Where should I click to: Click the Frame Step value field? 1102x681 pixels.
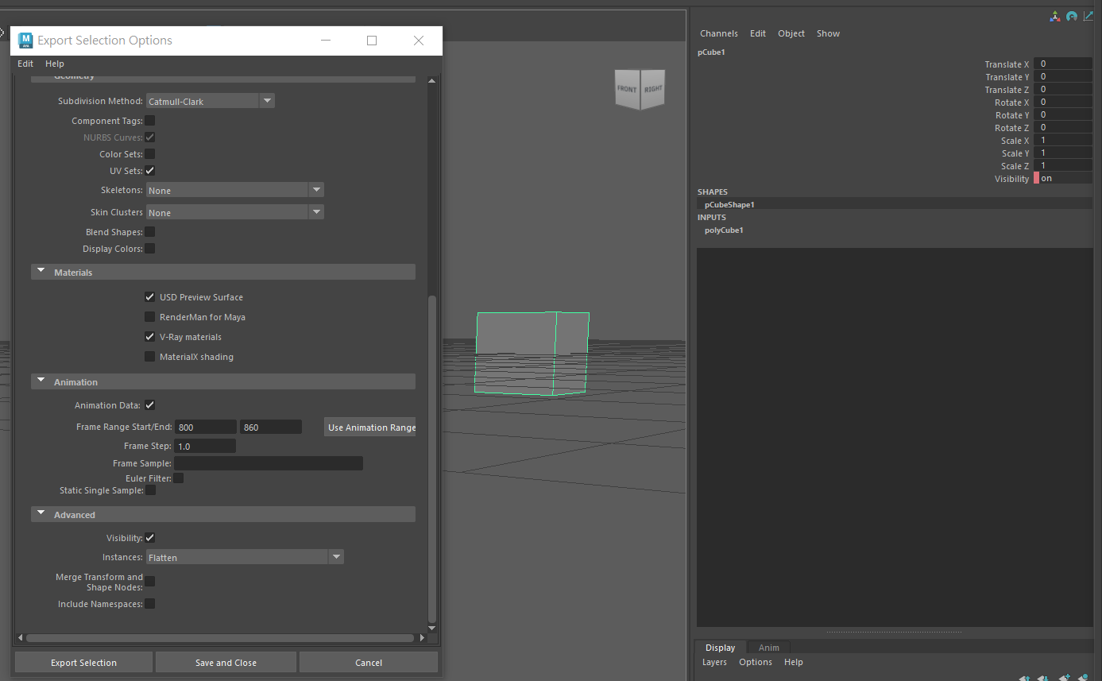(205, 446)
